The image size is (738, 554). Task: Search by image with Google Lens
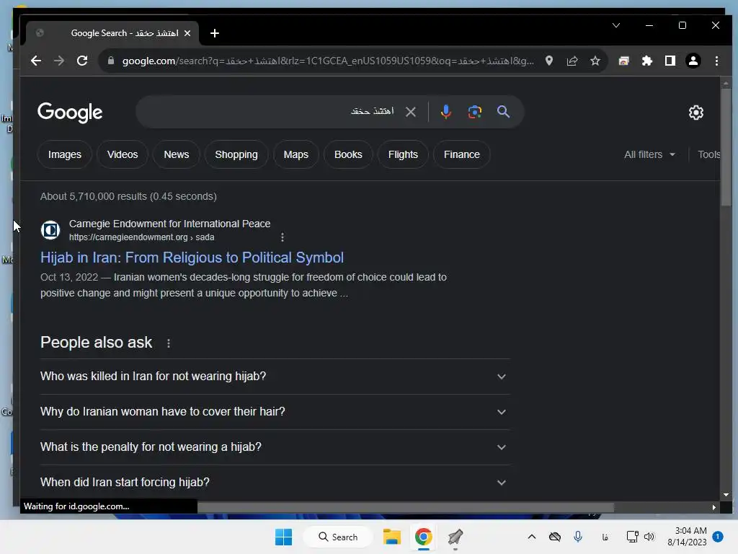[x=474, y=112]
